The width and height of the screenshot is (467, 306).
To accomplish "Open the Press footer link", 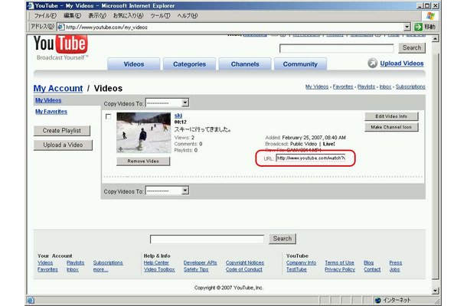I will point(396,263).
